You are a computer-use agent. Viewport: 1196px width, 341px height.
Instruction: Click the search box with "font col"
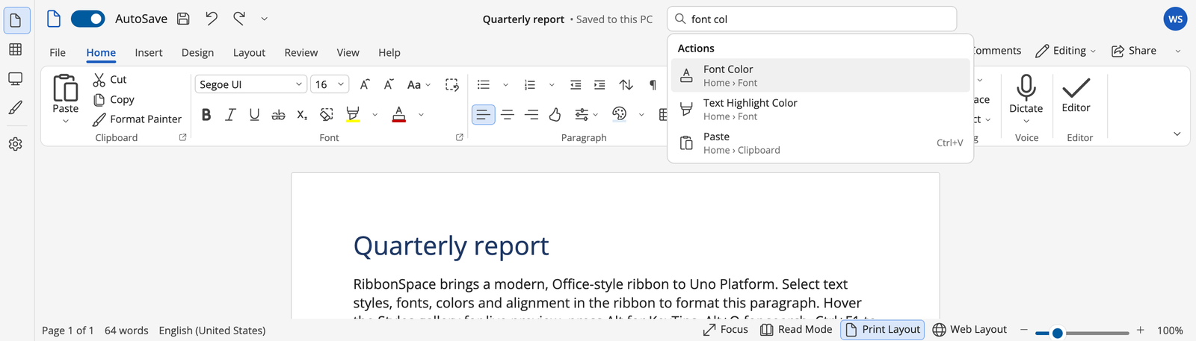812,19
